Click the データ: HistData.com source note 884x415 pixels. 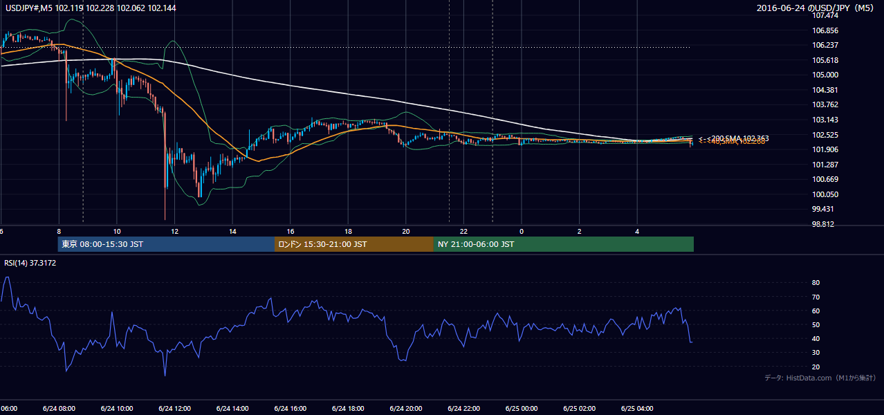click(x=820, y=378)
